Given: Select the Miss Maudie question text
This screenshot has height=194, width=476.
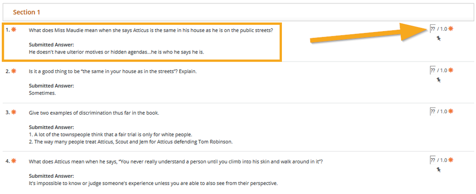Looking at the screenshot, I should click(x=151, y=31).
